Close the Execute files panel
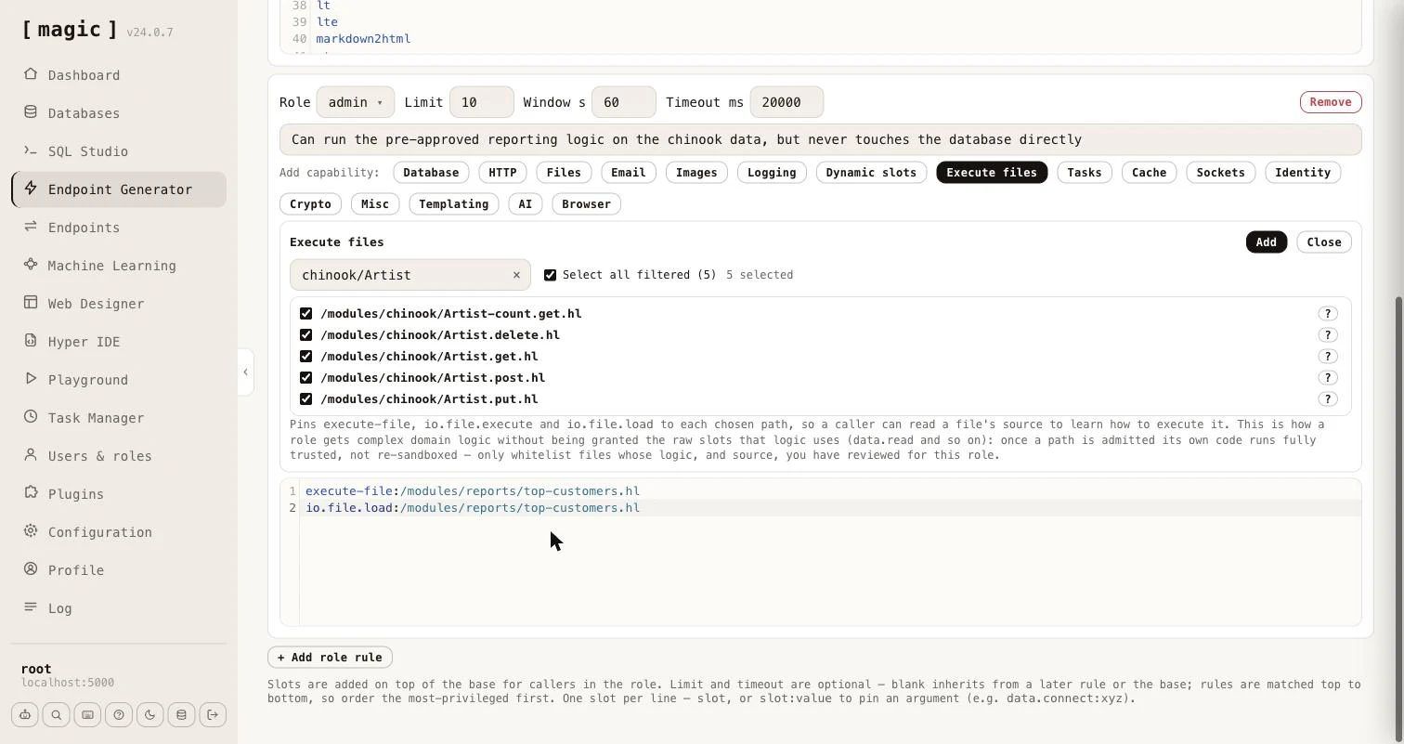Screen dimensions: 1404x744 click(1324, 242)
